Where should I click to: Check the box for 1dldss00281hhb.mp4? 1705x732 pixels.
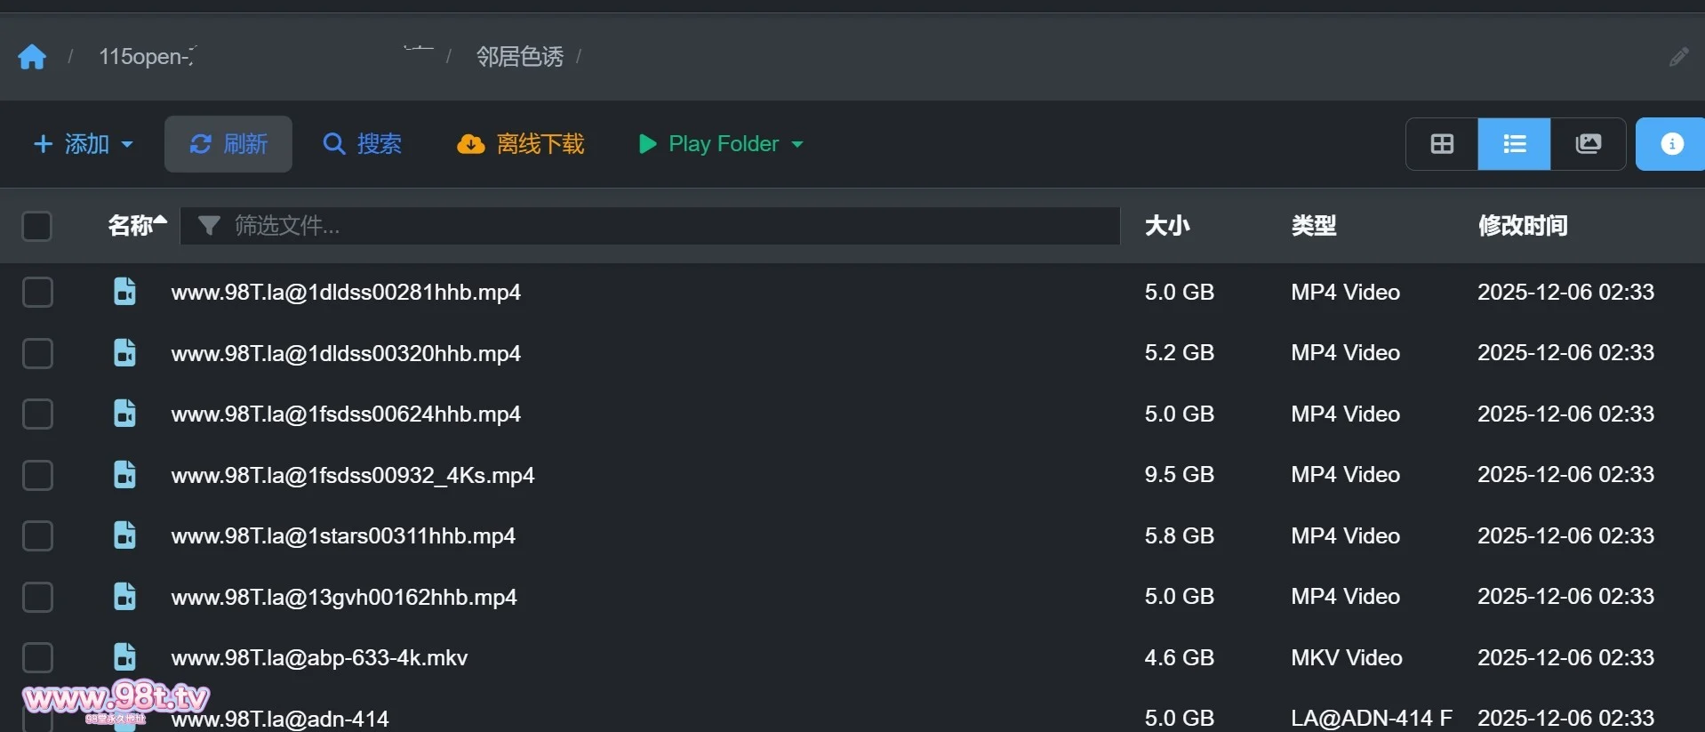click(37, 292)
